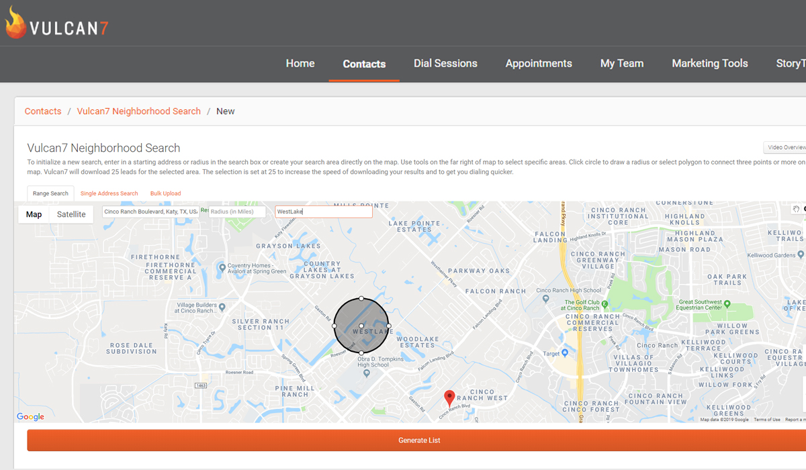Click the circle's bottom edge handle

tap(361, 352)
